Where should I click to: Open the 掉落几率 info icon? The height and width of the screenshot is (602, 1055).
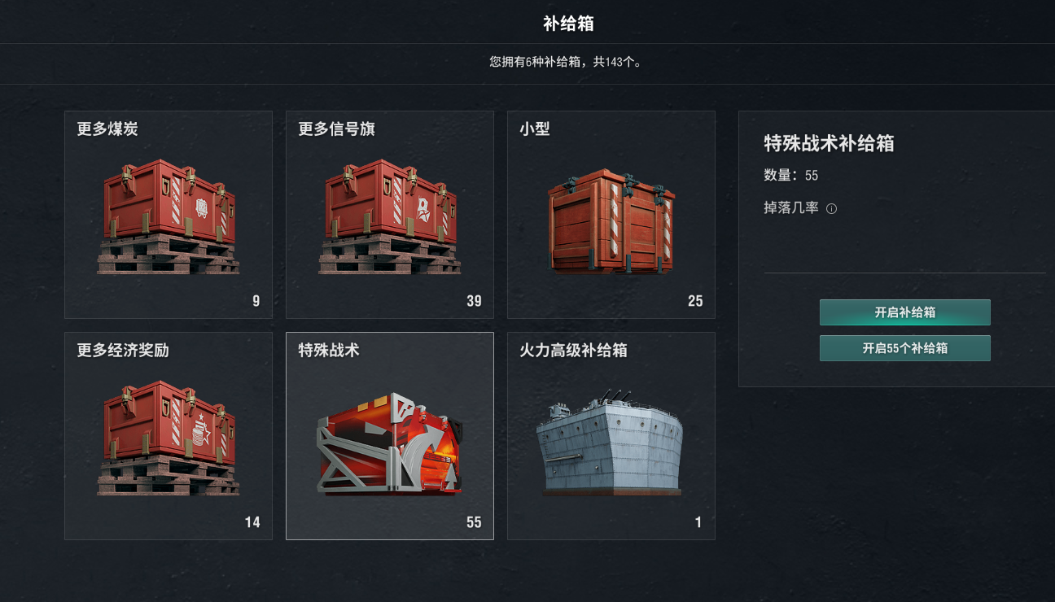pyautogui.click(x=831, y=209)
